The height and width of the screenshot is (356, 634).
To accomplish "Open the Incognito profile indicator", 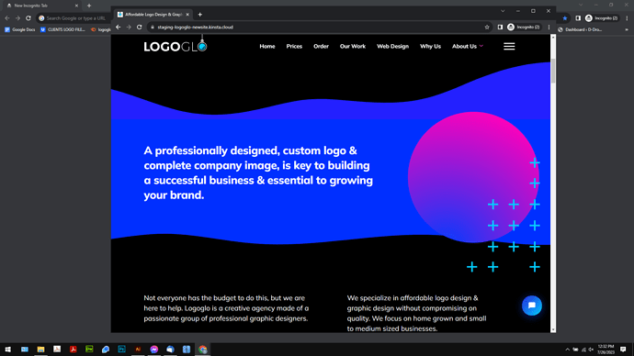I will (524, 27).
